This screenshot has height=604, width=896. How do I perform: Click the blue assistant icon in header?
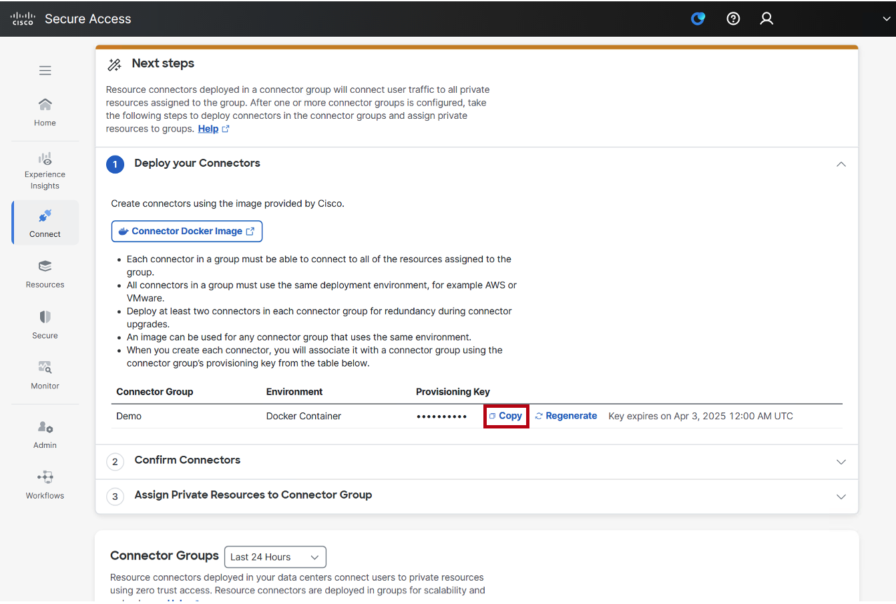[698, 19]
